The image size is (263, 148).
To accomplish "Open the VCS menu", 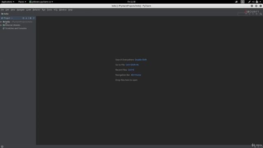I will coord(55,10).
